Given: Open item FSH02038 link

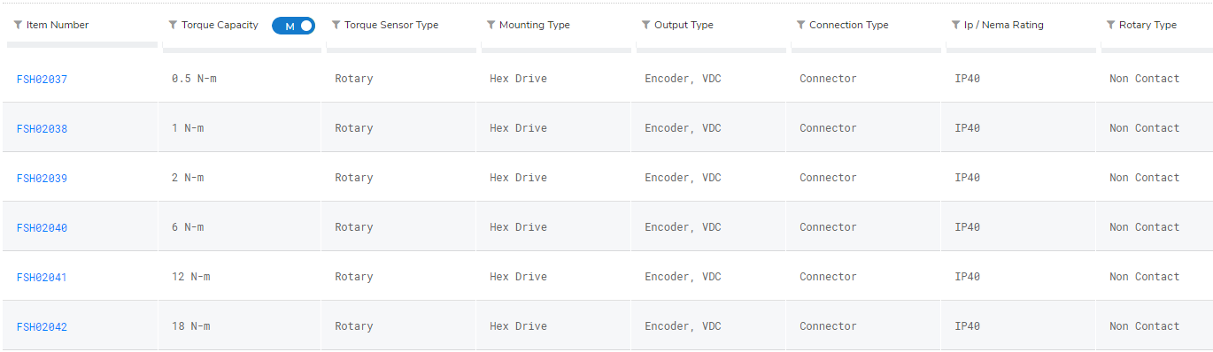Looking at the screenshot, I should (x=42, y=129).
